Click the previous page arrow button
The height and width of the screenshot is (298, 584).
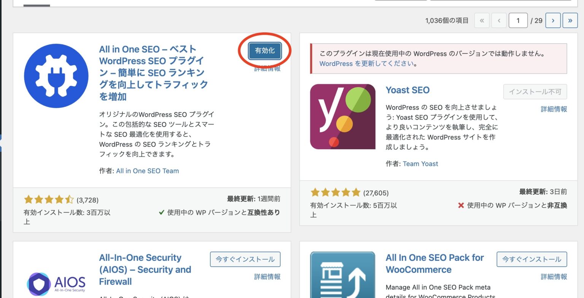(x=499, y=20)
